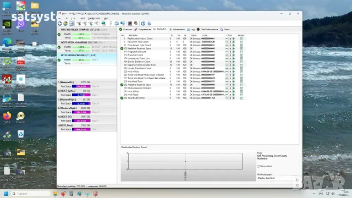This screenshot has width=352, height=198.
Task: Select the C: WesternDi partition entry
Action: pos(87,84)
